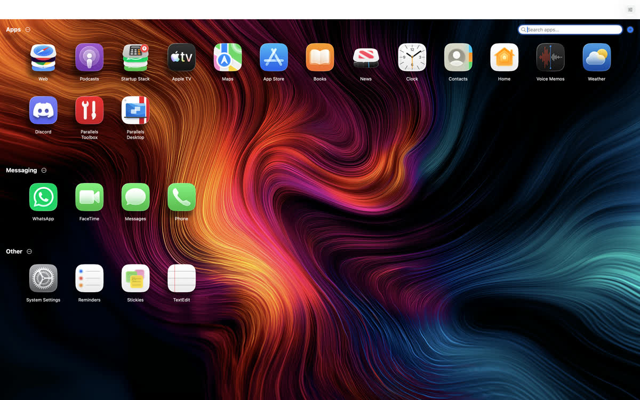Open the App Store
640x400 pixels.
[x=274, y=58]
